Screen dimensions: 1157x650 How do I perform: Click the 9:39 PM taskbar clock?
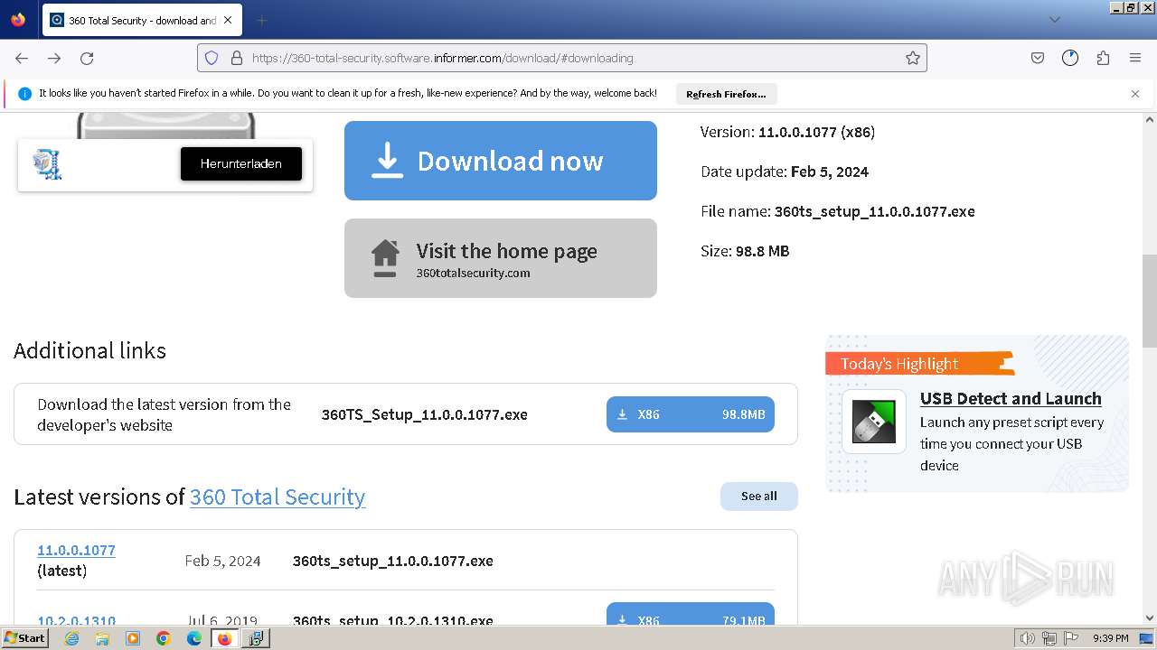(x=1110, y=638)
